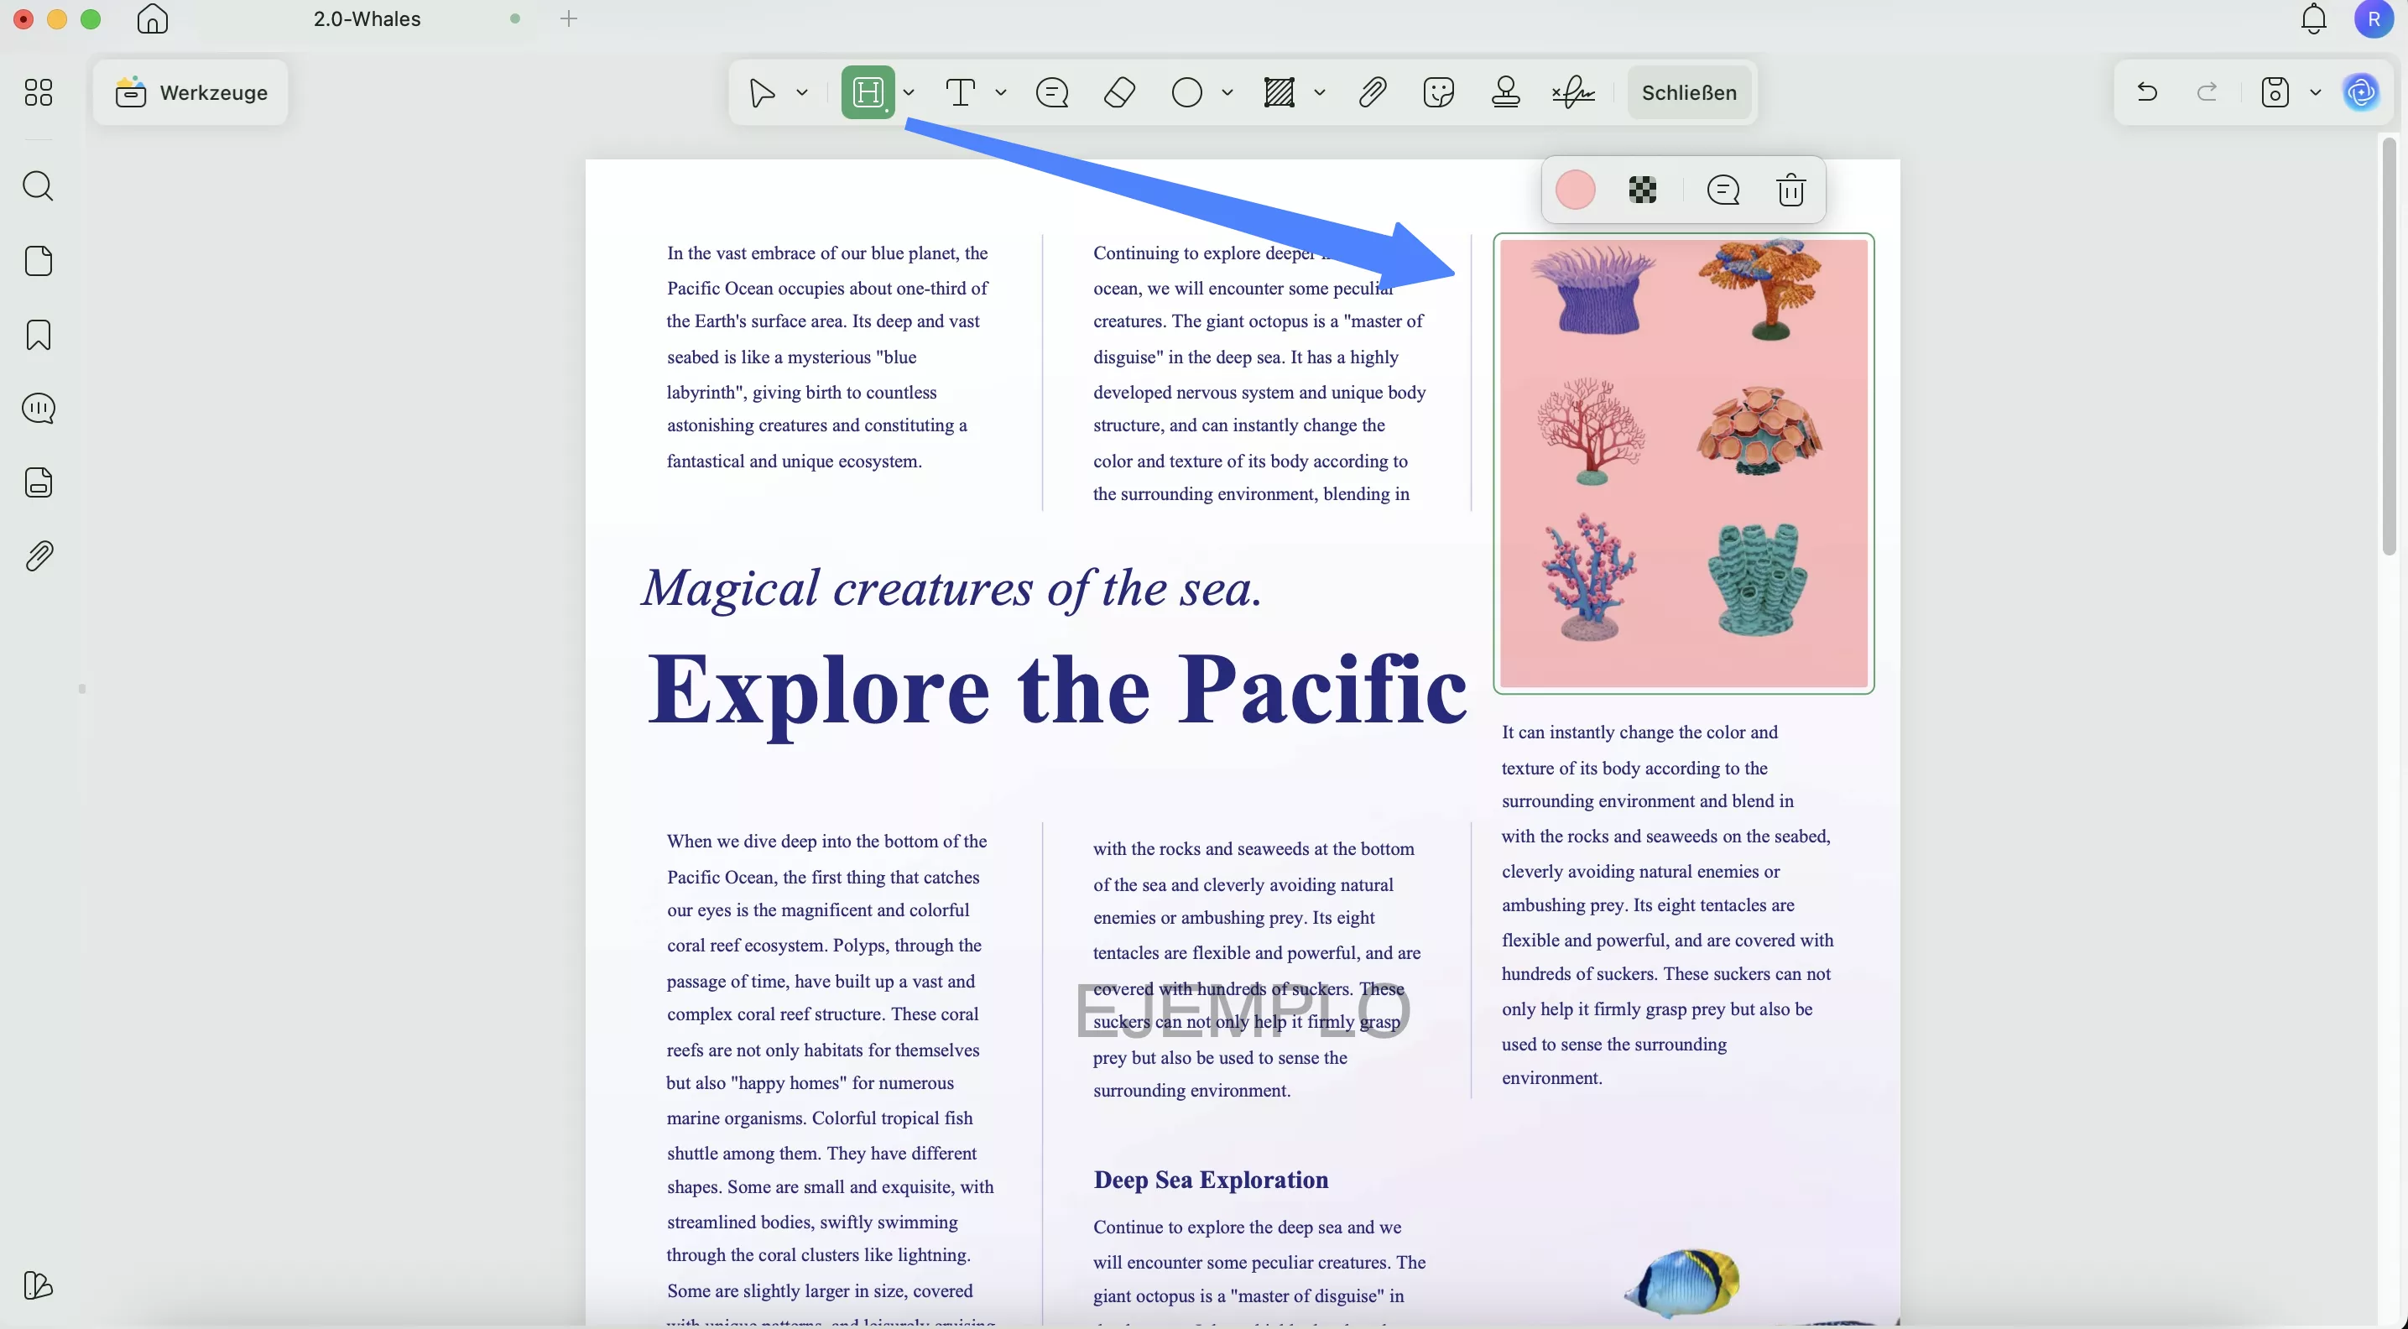Open the bookmarks panel

pos(39,335)
